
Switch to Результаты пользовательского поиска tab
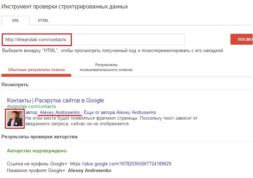coord(106,67)
